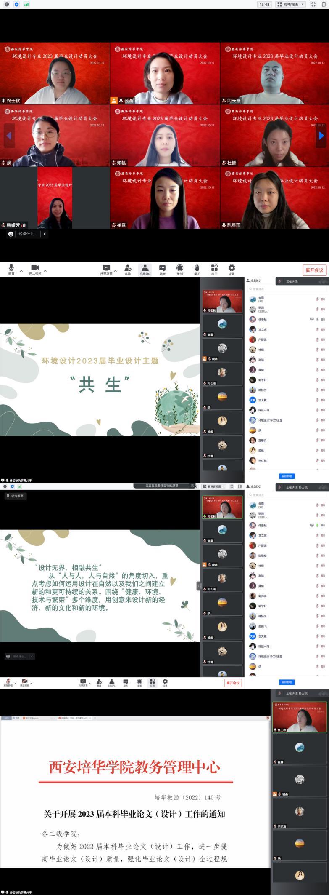Toggle the 静音 microphone off
Image resolution: width=329 pixels, height=895 pixels.
pos(11,269)
